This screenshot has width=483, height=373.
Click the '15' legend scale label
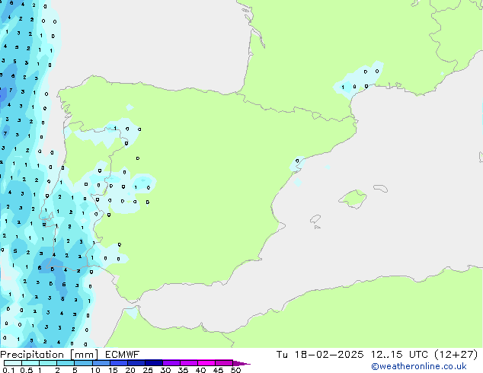click(x=113, y=370)
